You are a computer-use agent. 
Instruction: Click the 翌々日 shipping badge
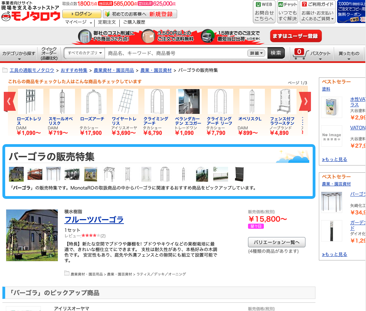coord(256,226)
